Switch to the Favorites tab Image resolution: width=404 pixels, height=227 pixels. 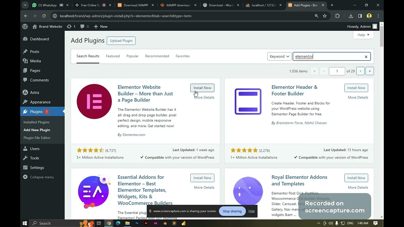183,56
